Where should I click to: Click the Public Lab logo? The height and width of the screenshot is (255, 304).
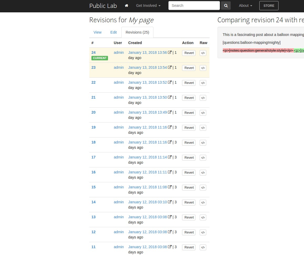pos(103,6)
